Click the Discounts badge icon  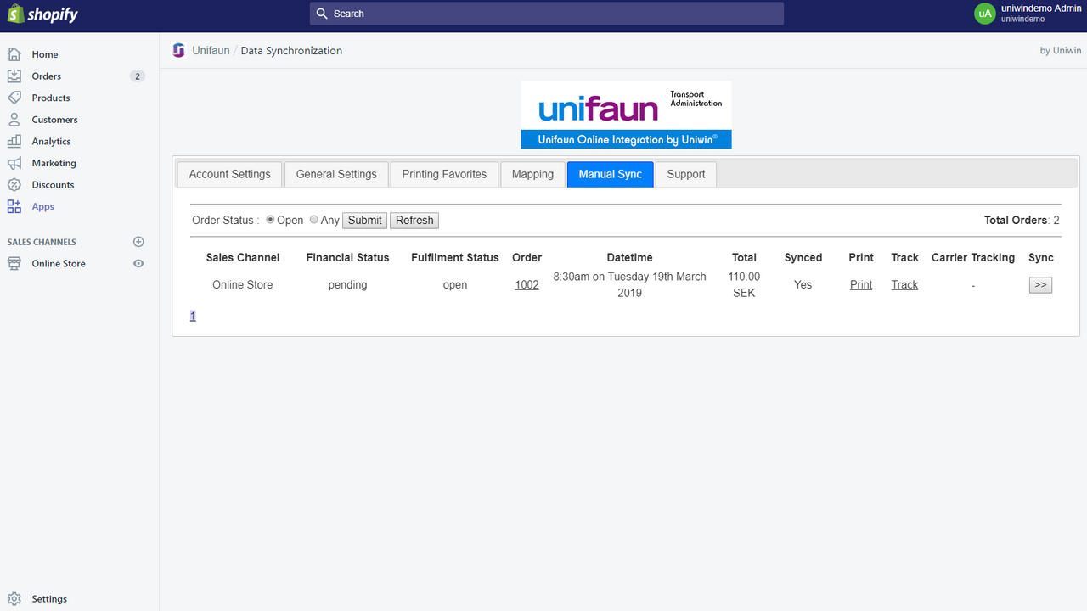(14, 184)
